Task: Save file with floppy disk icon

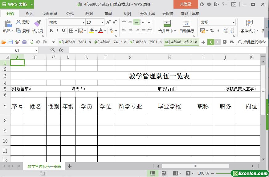Action: (x=11, y=42)
